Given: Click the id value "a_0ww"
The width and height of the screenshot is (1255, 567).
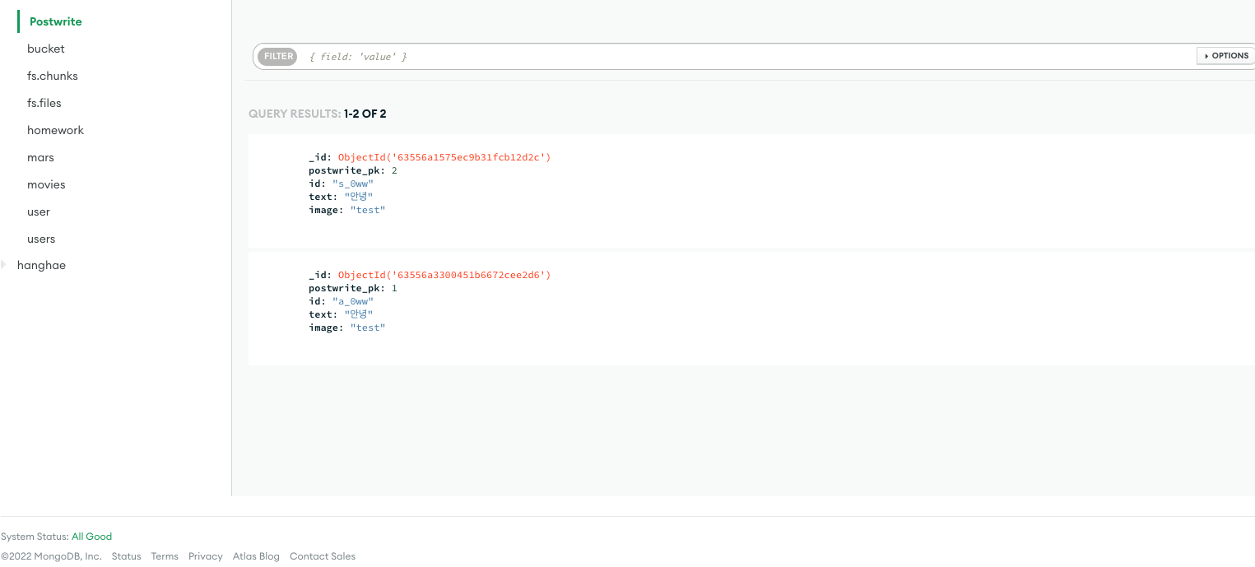Looking at the screenshot, I should [x=353, y=301].
